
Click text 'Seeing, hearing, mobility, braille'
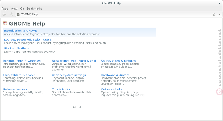pos(23,92)
